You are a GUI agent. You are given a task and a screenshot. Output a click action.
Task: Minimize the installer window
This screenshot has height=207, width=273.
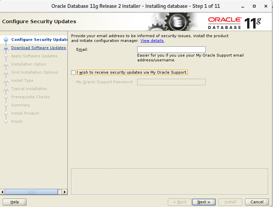(243, 6)
